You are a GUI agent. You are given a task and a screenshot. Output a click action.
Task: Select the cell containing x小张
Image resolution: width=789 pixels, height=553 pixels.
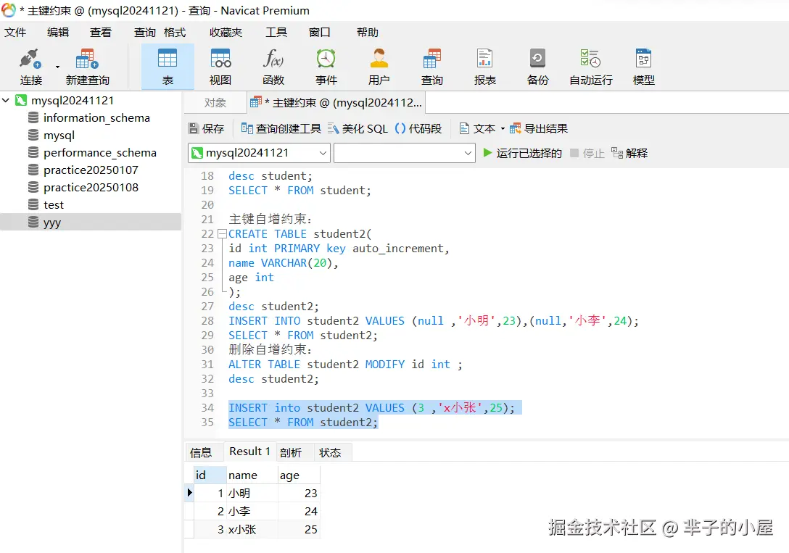pyautogui.click(x=252, y=529)
